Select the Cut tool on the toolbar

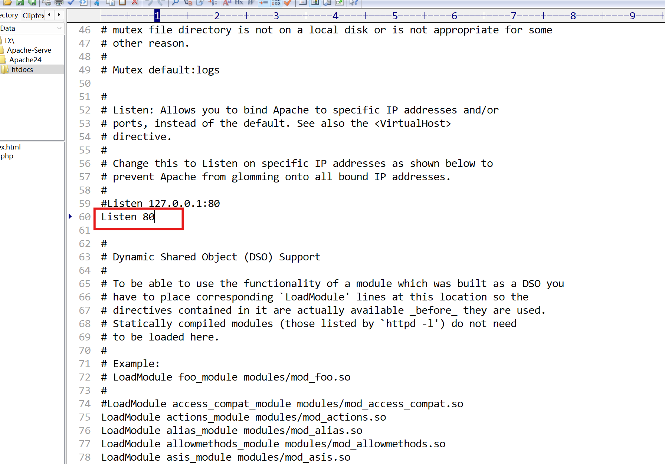tap(97, 3)
